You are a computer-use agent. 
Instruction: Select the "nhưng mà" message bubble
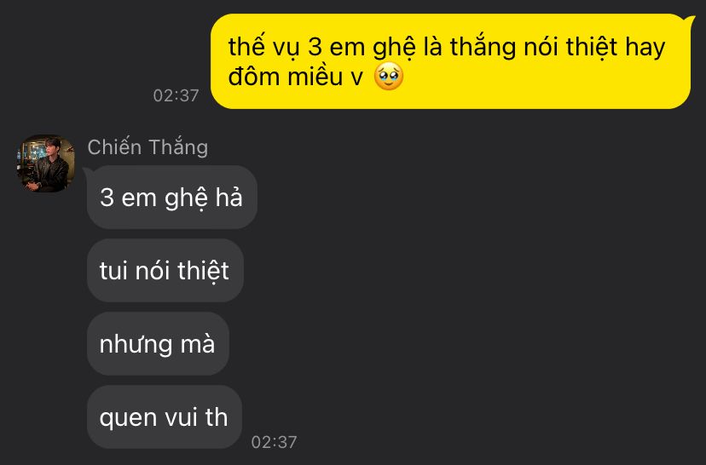158,343
